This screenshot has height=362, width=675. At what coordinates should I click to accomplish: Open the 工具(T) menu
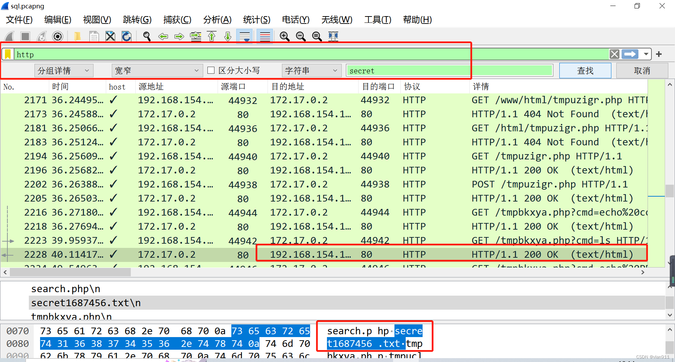[x=378, y=20]
